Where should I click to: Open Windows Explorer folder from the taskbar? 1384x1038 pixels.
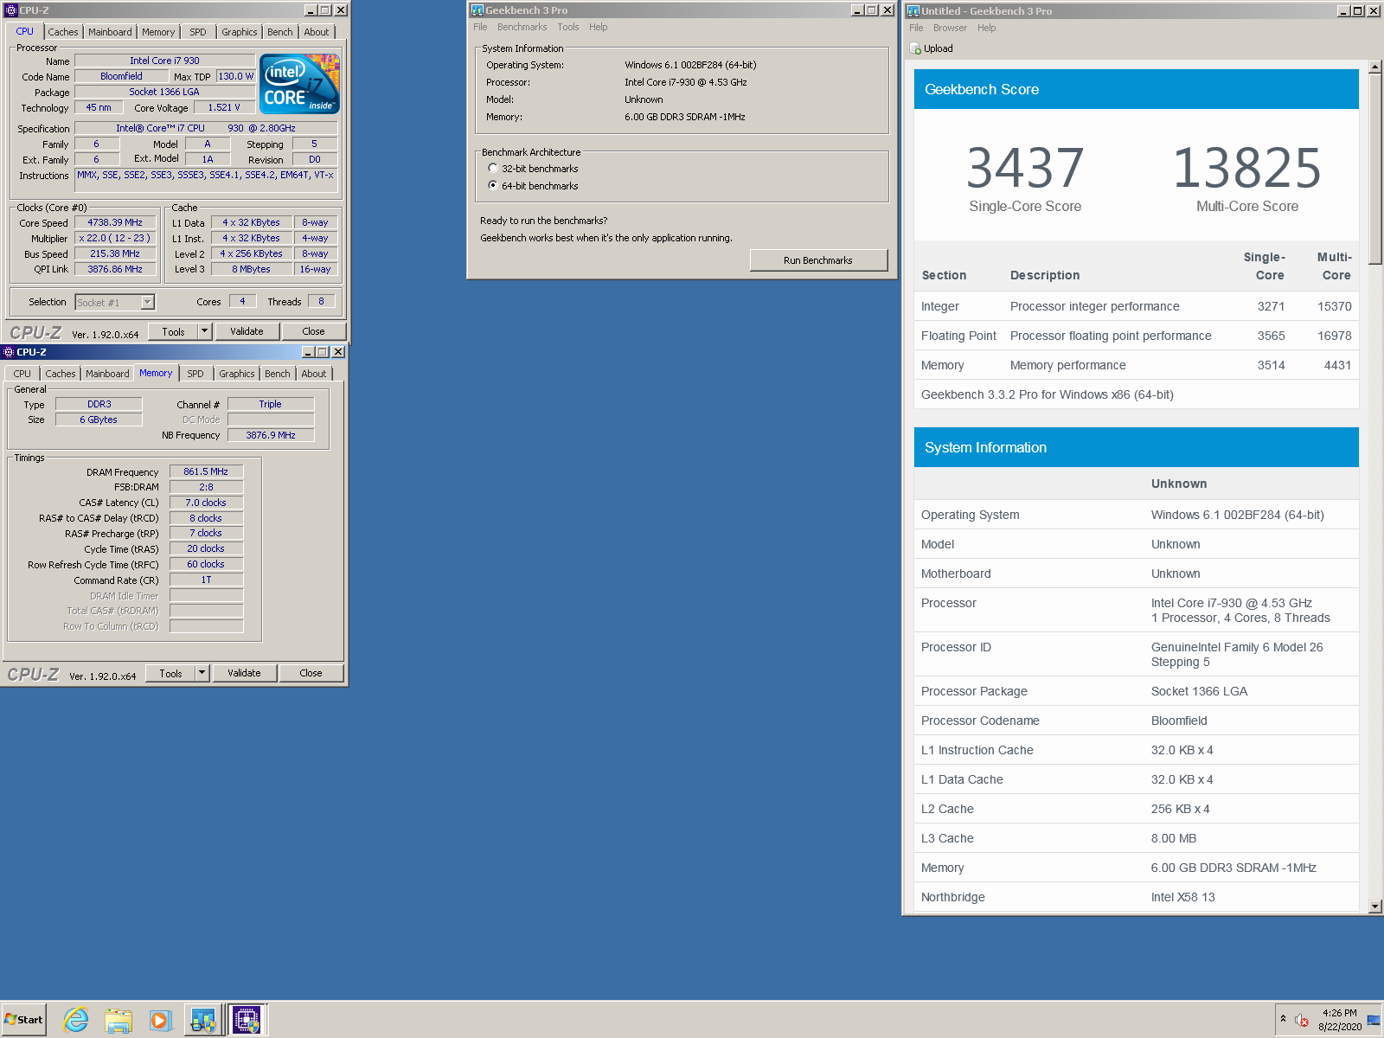tap(119, 1020)
